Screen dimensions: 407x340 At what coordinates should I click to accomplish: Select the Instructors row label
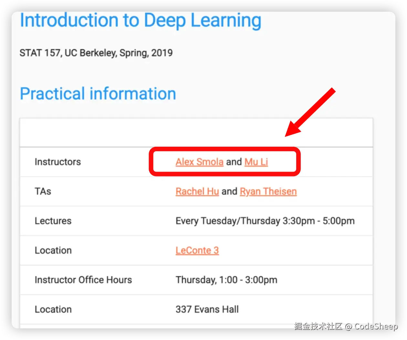pyautogui.click(x=58, y=162)
